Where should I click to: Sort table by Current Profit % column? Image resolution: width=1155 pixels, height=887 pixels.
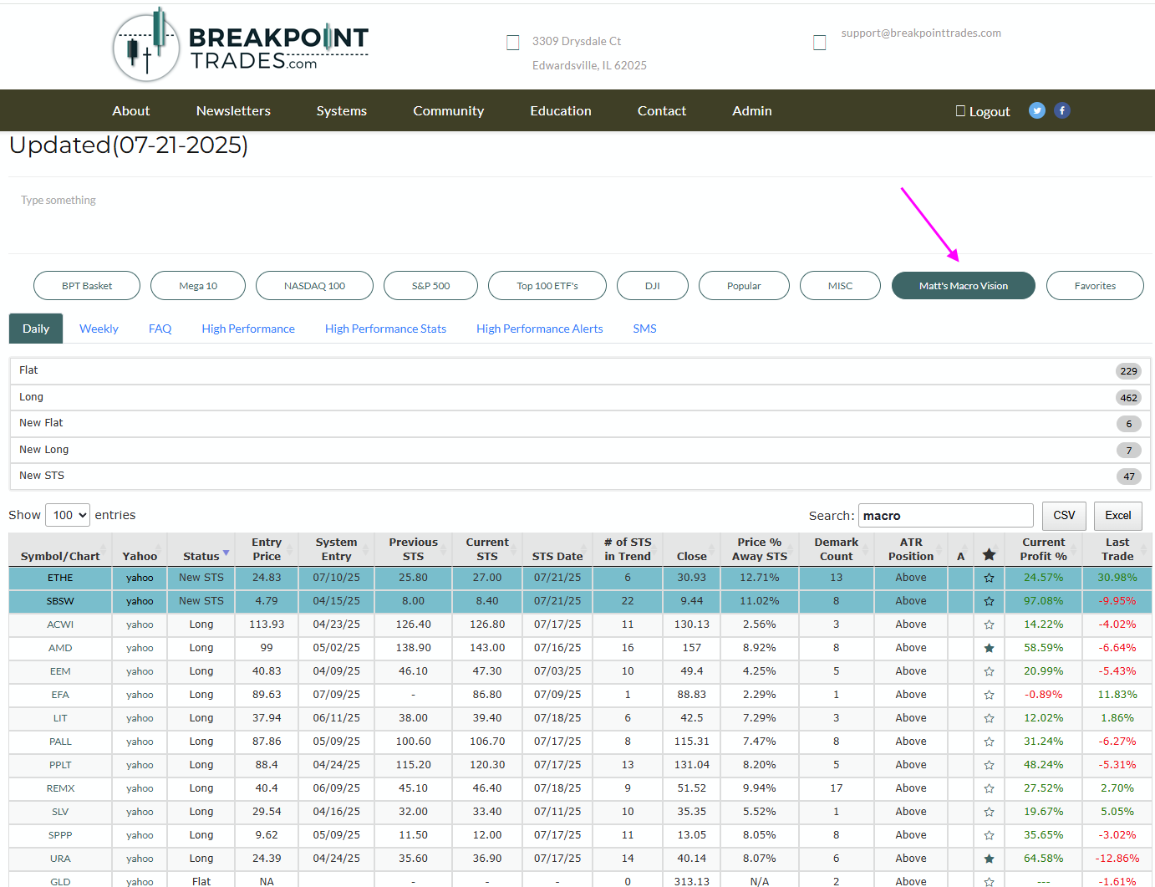tap(1043, 549)
